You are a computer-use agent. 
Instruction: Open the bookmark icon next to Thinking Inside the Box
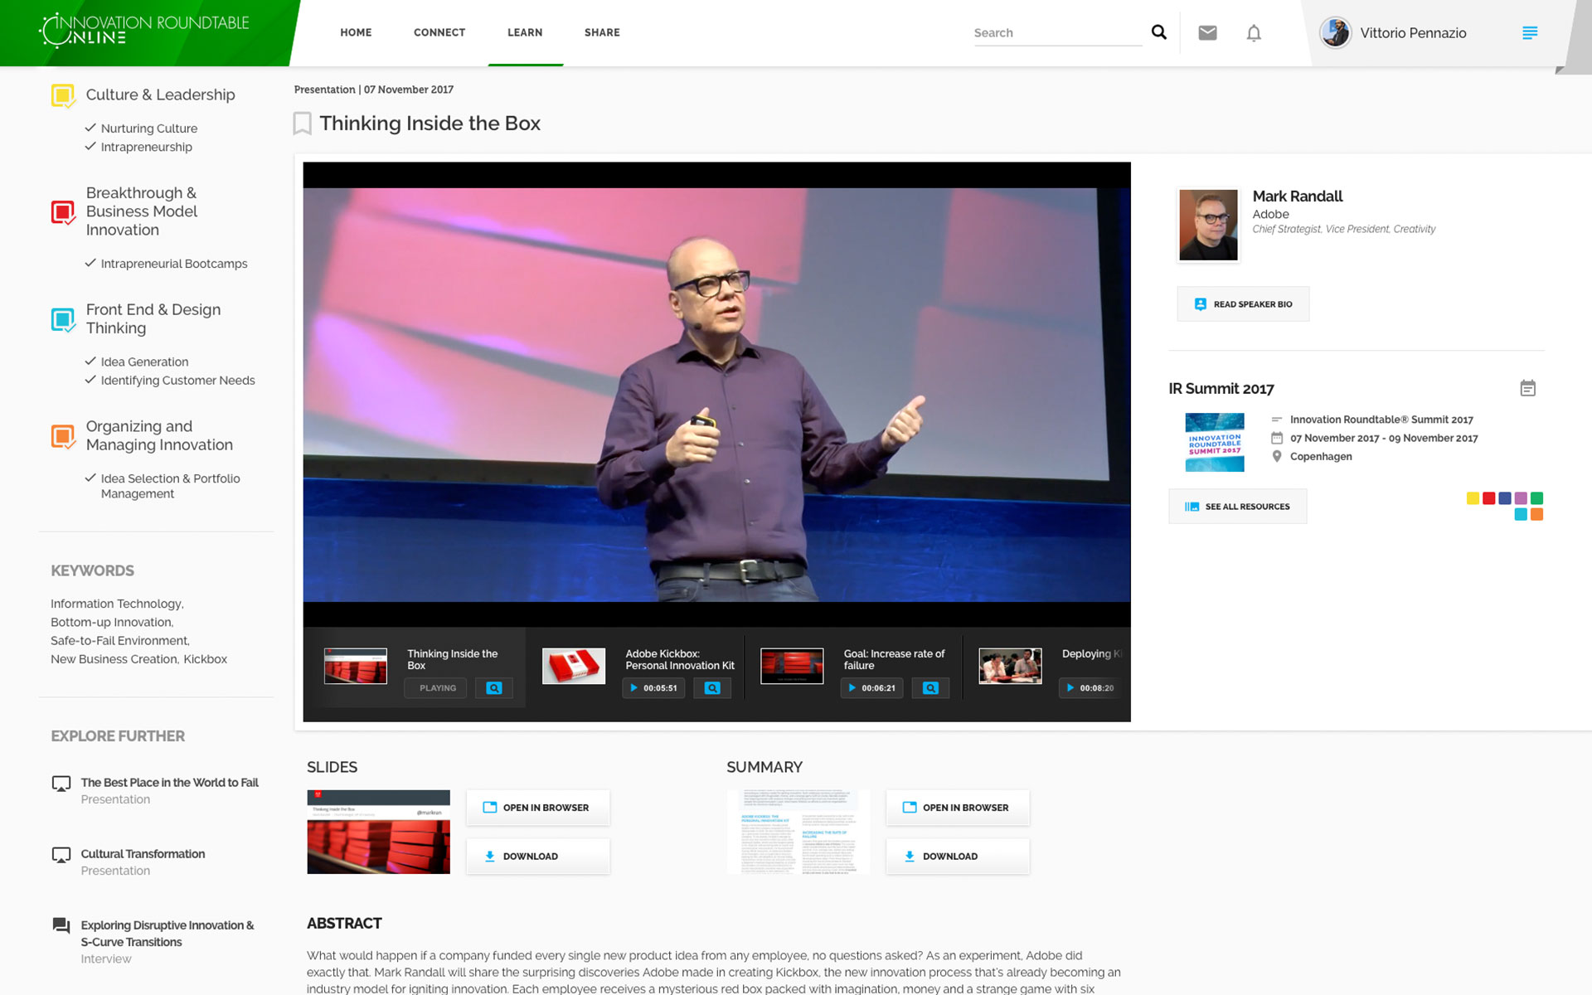pos(302,123)
